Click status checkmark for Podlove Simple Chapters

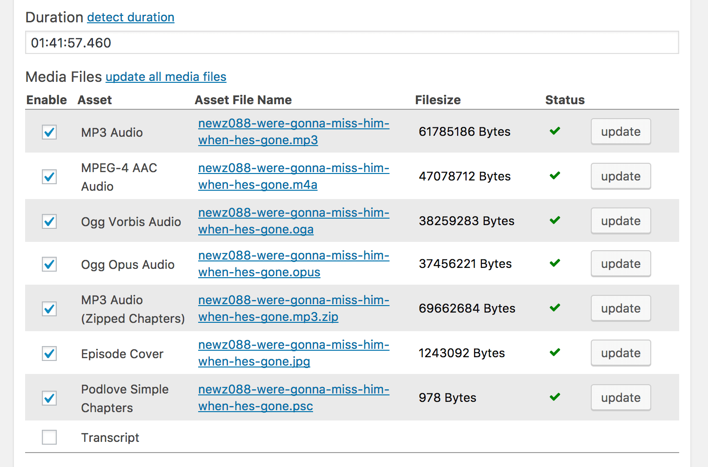coord(554,397)
